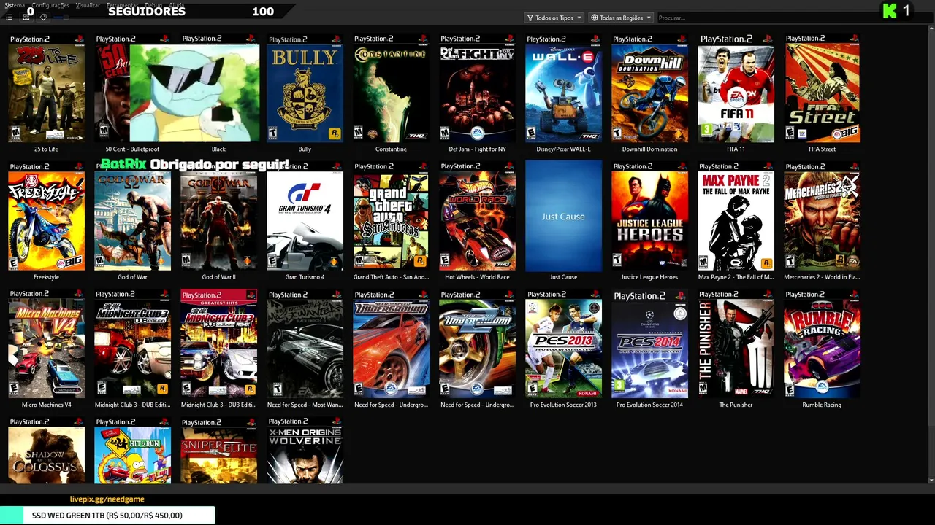Click the 'Rumble Racing' title text
Image resolution: width=935 pixels, height=525 pixels.
point(822,405)
